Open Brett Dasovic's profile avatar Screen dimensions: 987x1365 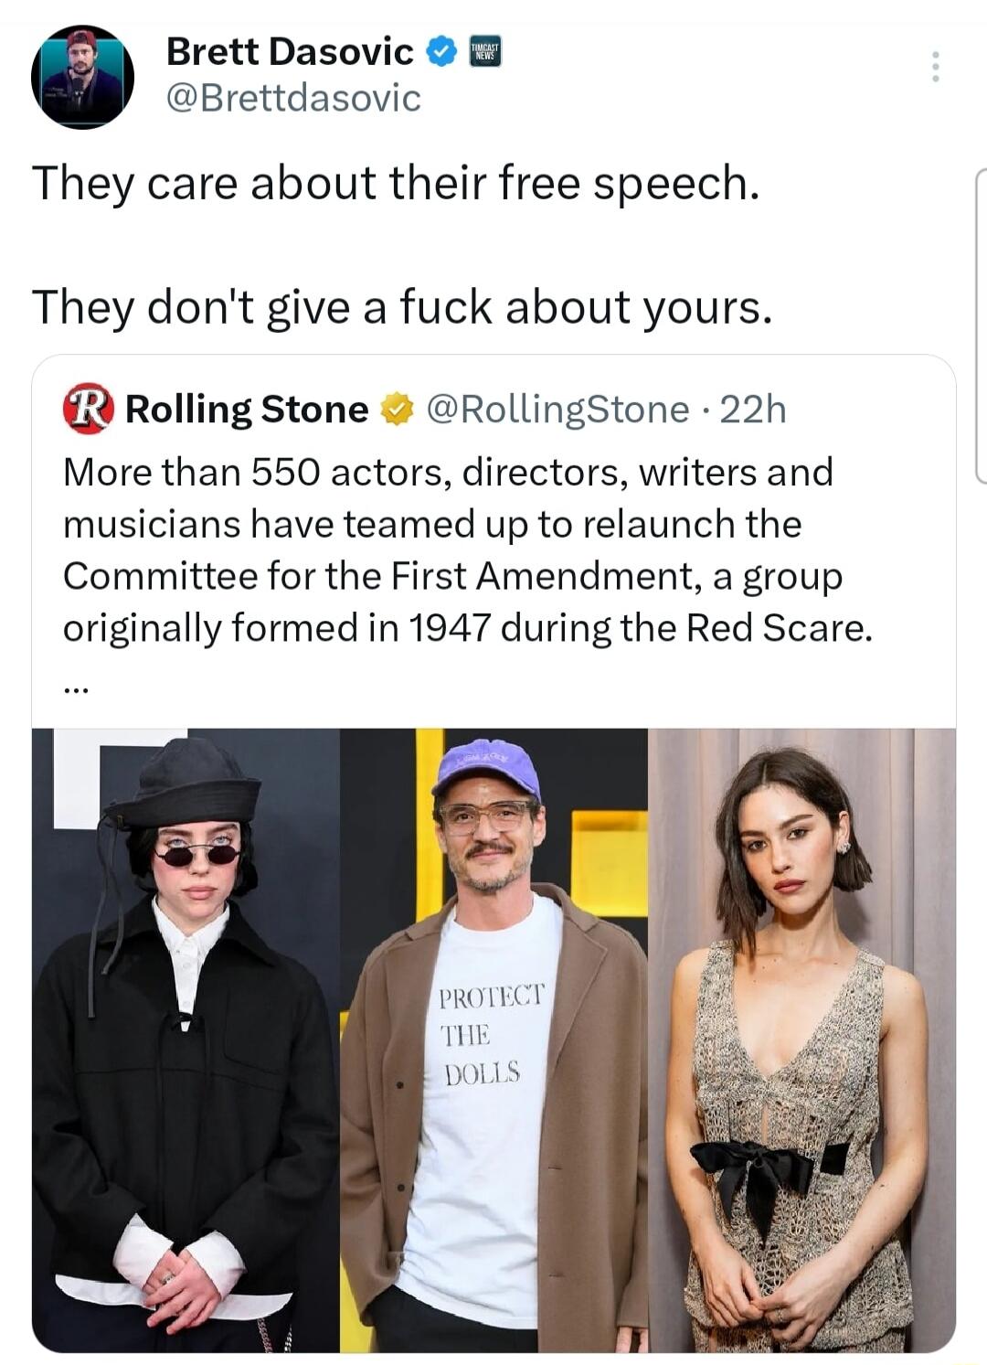pos(82,77)
